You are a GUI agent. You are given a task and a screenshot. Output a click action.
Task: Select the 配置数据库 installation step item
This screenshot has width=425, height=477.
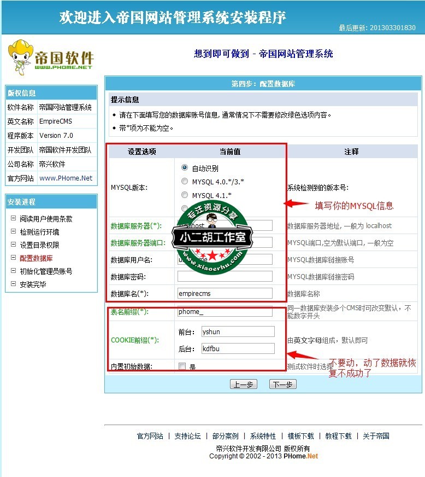[x=36, y=258]
